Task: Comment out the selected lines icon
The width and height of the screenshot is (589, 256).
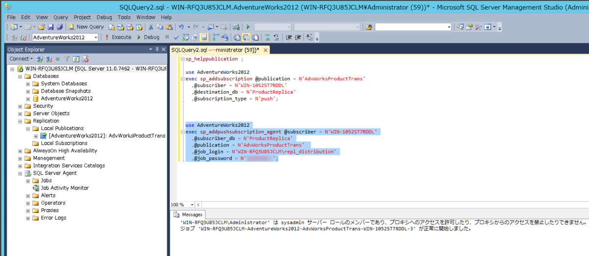Action: tap(268, 37)
